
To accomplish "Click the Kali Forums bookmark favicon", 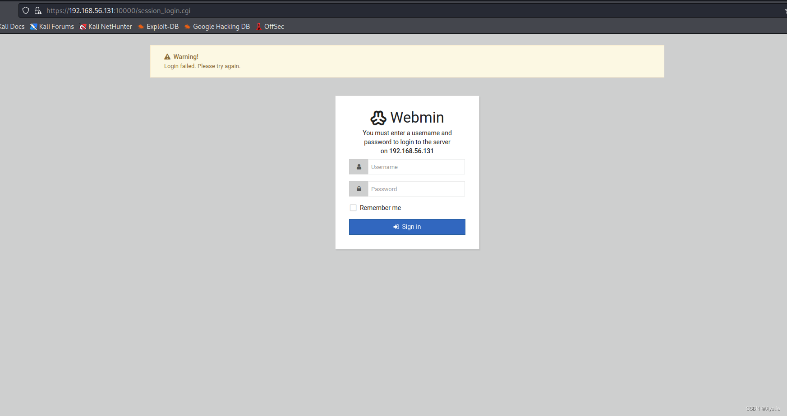I will click(x=33, y=27).
